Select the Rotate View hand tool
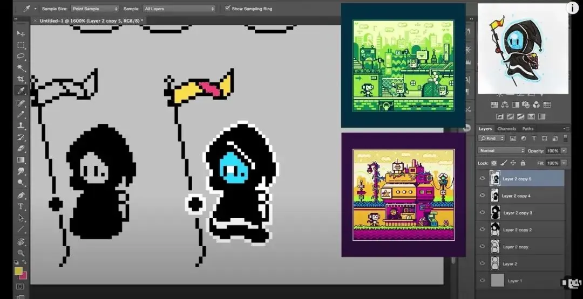Image resolution: width=583 pixels, height=299 pixels. tap(21, 241)
